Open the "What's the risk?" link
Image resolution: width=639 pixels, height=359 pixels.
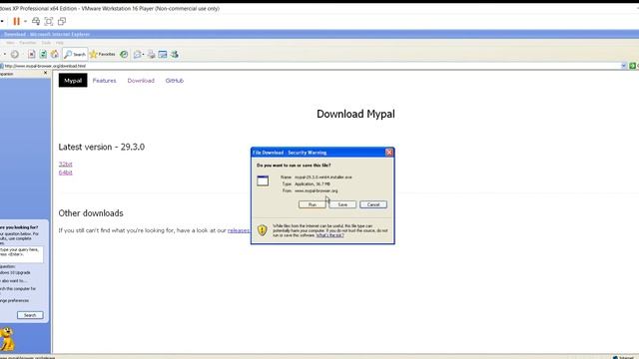(x=330, y=235)
